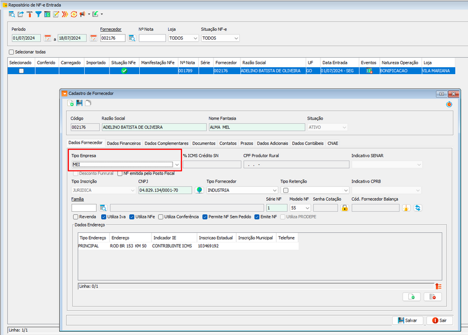Open the Contatos tab

228,143
